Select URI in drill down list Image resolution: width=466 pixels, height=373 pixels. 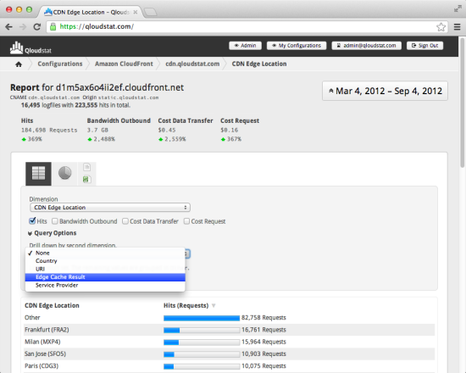pos(105,269)
